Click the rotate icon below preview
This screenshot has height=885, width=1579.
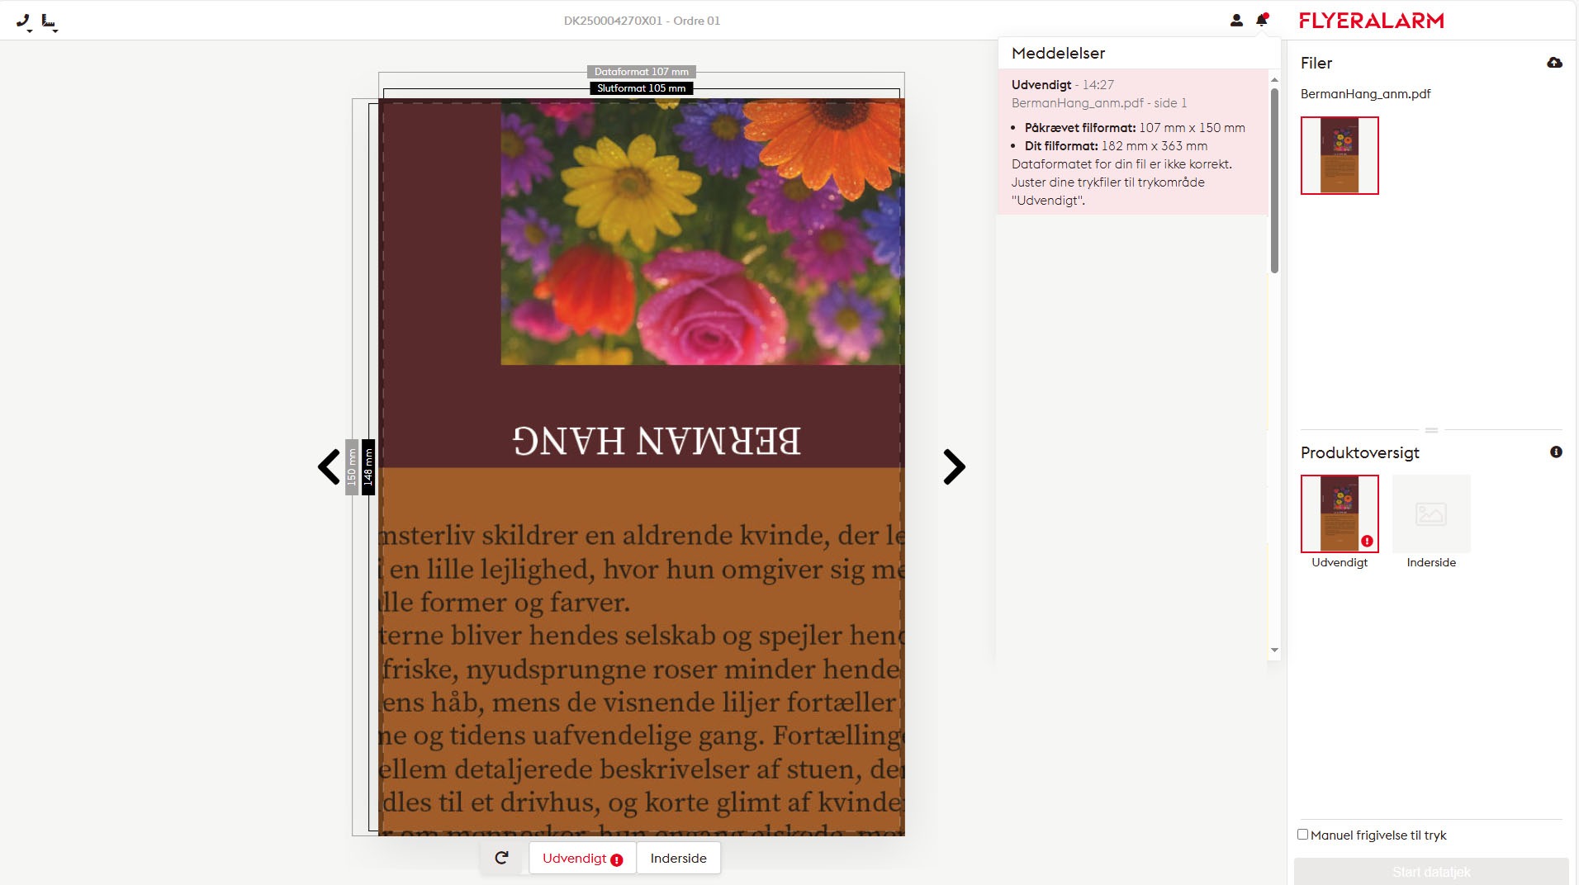click(x=501, y=858)
